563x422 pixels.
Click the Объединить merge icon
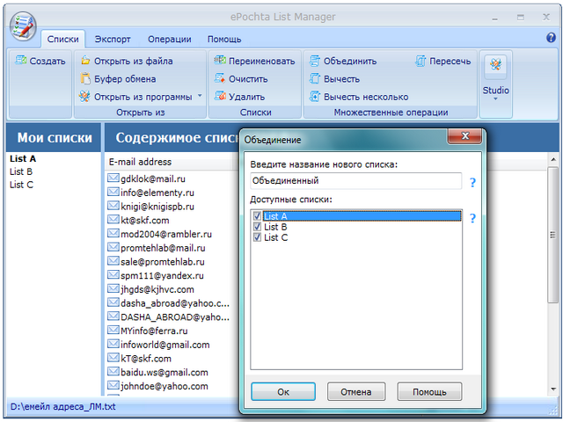point(315,61)
